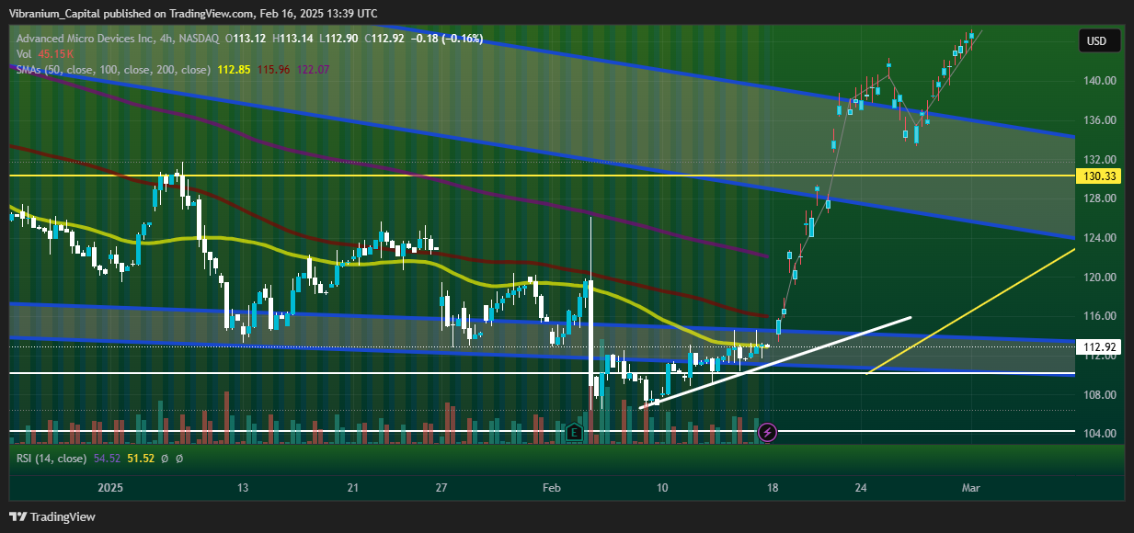Click the 116.00 price axis label
The height and width of the screenshot is (533, 1134).
pyautogui.click(x=1099, y=316)
